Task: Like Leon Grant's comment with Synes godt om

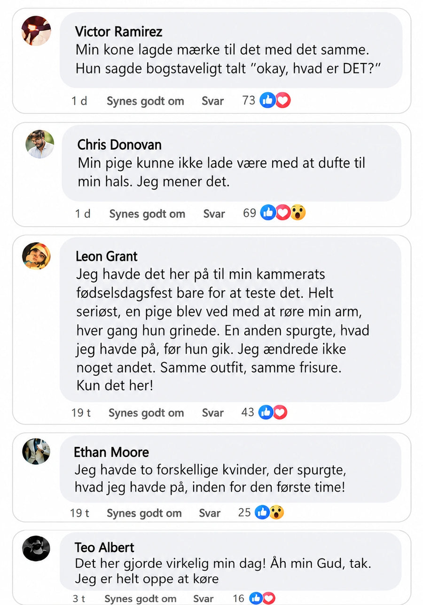Action: click(146, 413)
